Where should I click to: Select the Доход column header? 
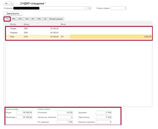[x=41, y=24]
